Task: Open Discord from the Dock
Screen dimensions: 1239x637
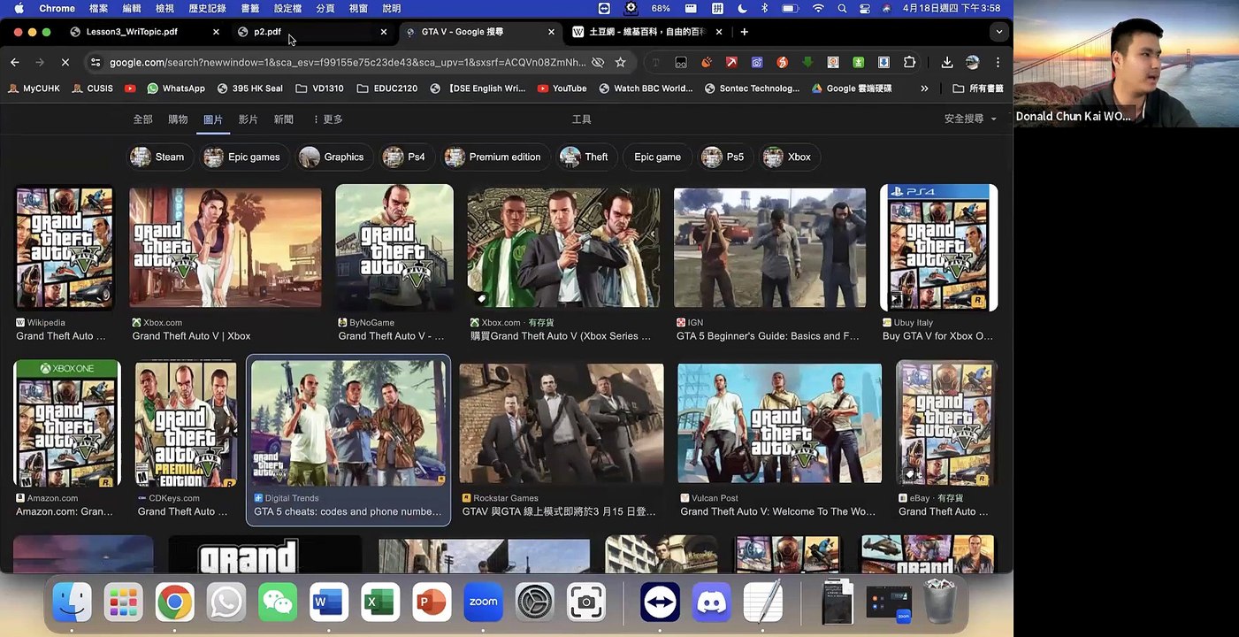Action: (712, 602)
